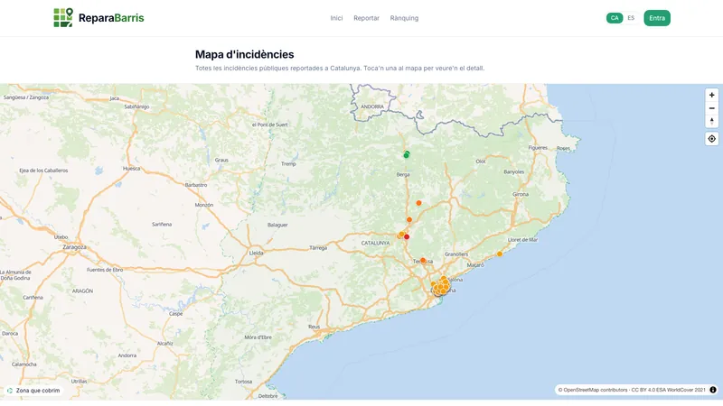Click the ReparaBarris logo icon

click(x=63, y=17)
